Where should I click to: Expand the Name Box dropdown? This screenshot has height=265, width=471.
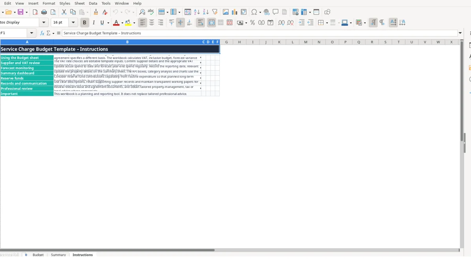[31, 33]
